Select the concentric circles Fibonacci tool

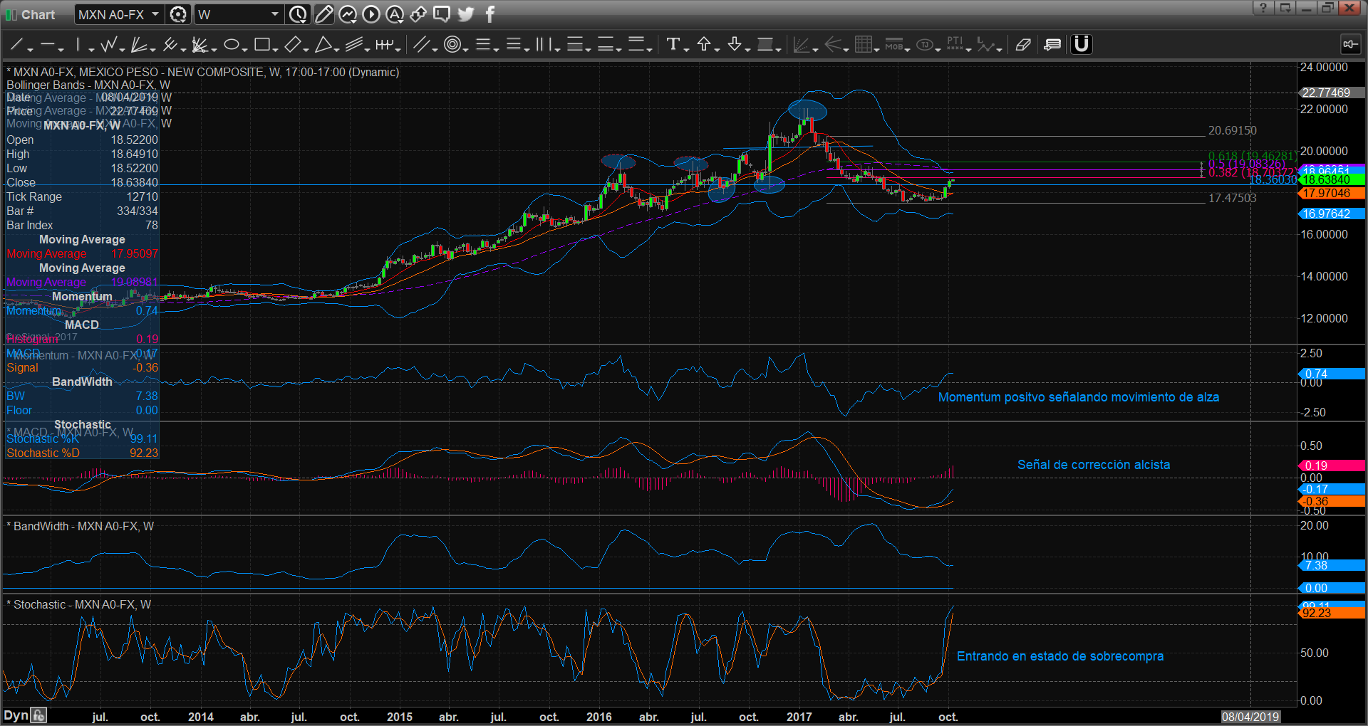tap(451, 45)
